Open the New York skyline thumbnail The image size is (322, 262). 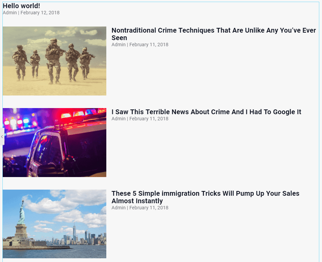(55, 224)
